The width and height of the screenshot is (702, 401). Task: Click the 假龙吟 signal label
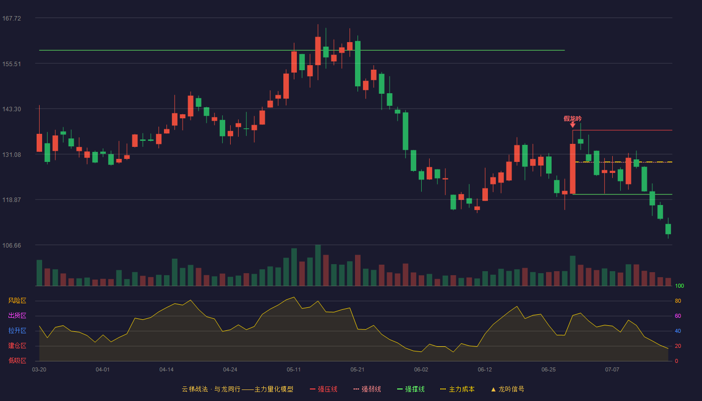point(573,119)
